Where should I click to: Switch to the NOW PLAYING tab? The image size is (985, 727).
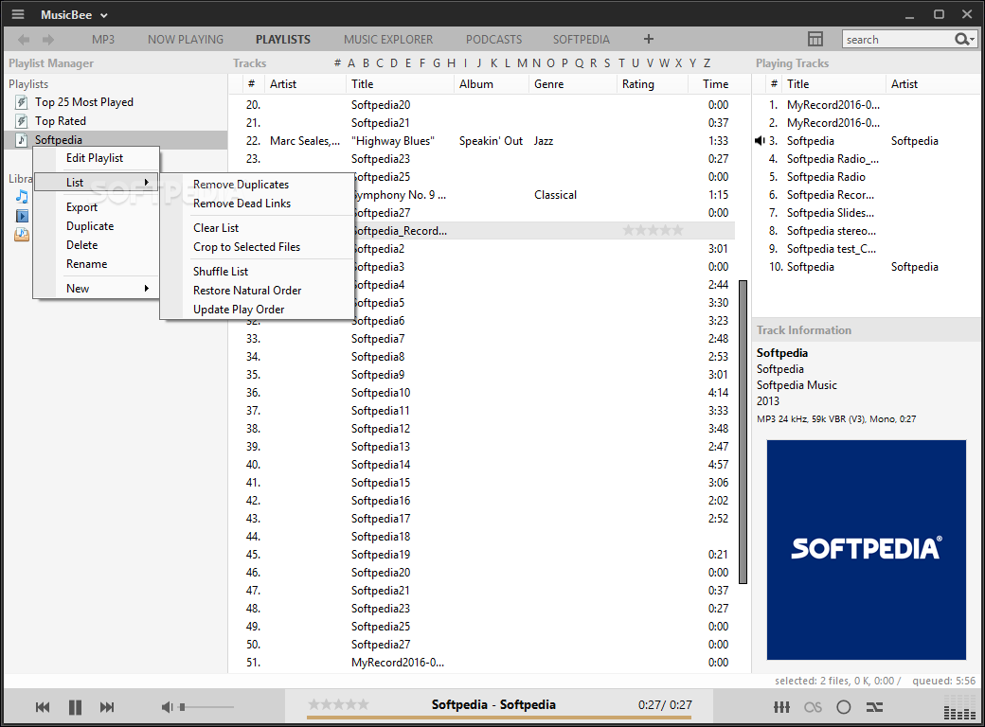point(186,40)
